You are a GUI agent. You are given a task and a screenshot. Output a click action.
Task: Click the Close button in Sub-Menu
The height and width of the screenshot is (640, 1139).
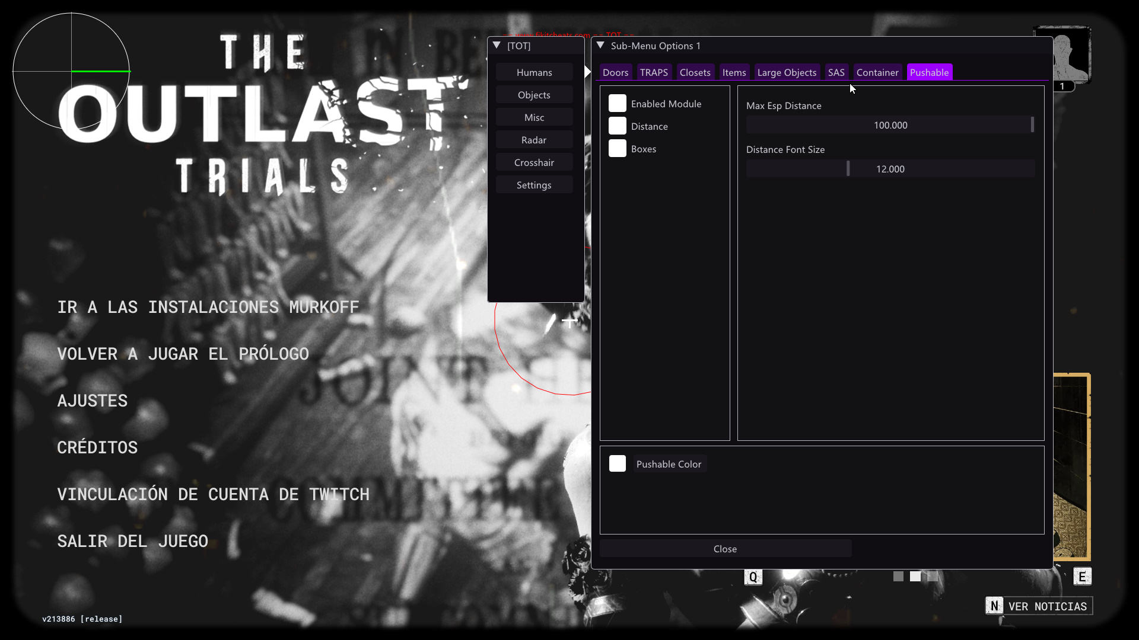[x=726, y=549]
